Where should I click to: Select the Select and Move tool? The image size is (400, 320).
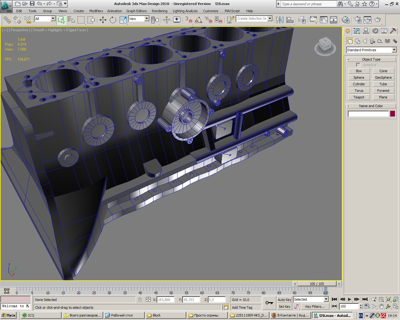103,20
